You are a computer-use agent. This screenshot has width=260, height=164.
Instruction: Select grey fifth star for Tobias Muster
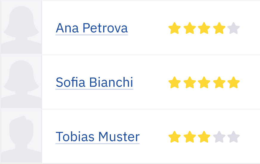pyautogui.click(x=233, y=137)
